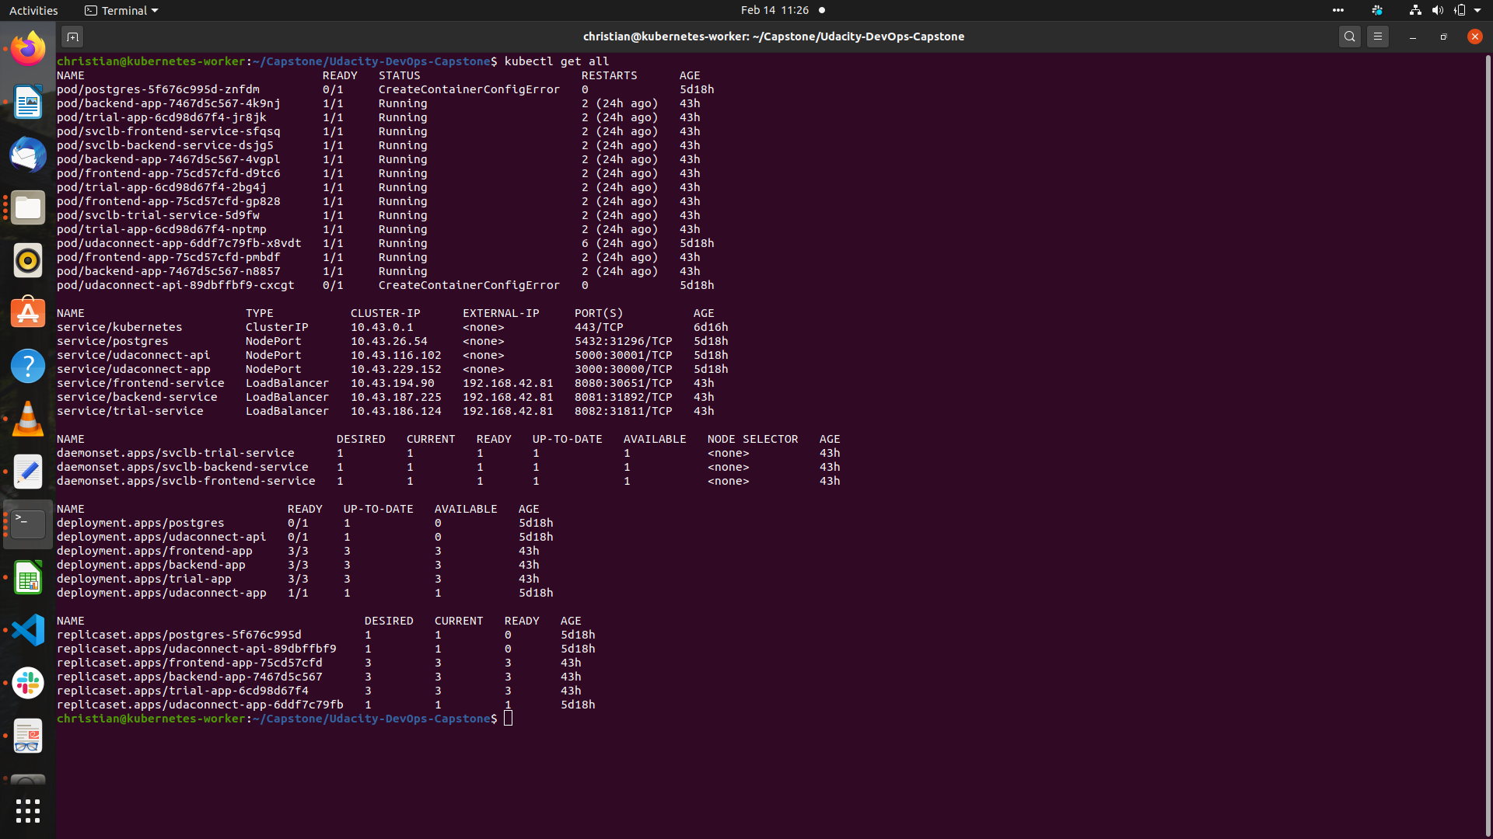Select replicaset.apps/trial-app-6cd98d67f4
The height and width of the screenshot is (839, 1493).
(x=183, y=691)
